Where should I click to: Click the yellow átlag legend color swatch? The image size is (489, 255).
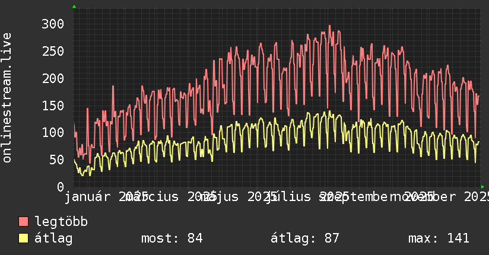coord(23,238)
